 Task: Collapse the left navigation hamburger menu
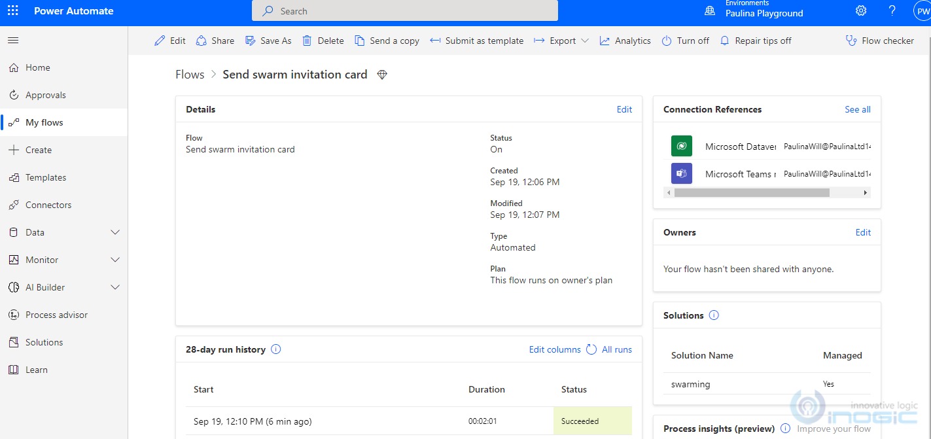tap(12, 41)
